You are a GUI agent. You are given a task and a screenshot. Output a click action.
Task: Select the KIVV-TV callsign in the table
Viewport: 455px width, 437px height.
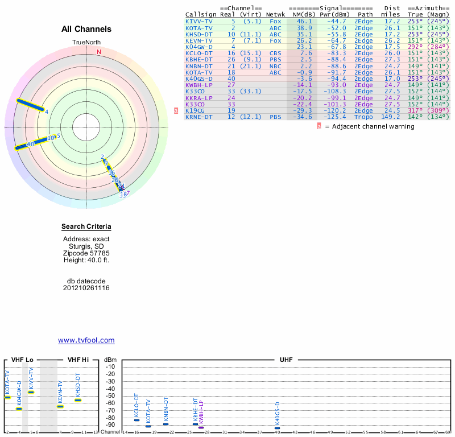(199, 21)
